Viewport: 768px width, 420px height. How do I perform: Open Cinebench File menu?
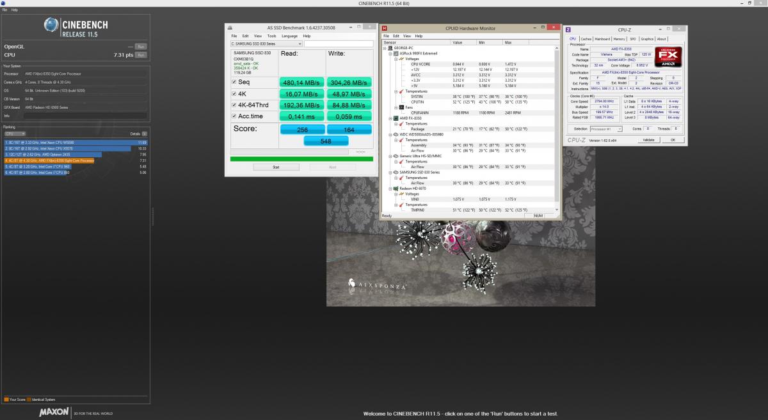click(x=5, y=10)
